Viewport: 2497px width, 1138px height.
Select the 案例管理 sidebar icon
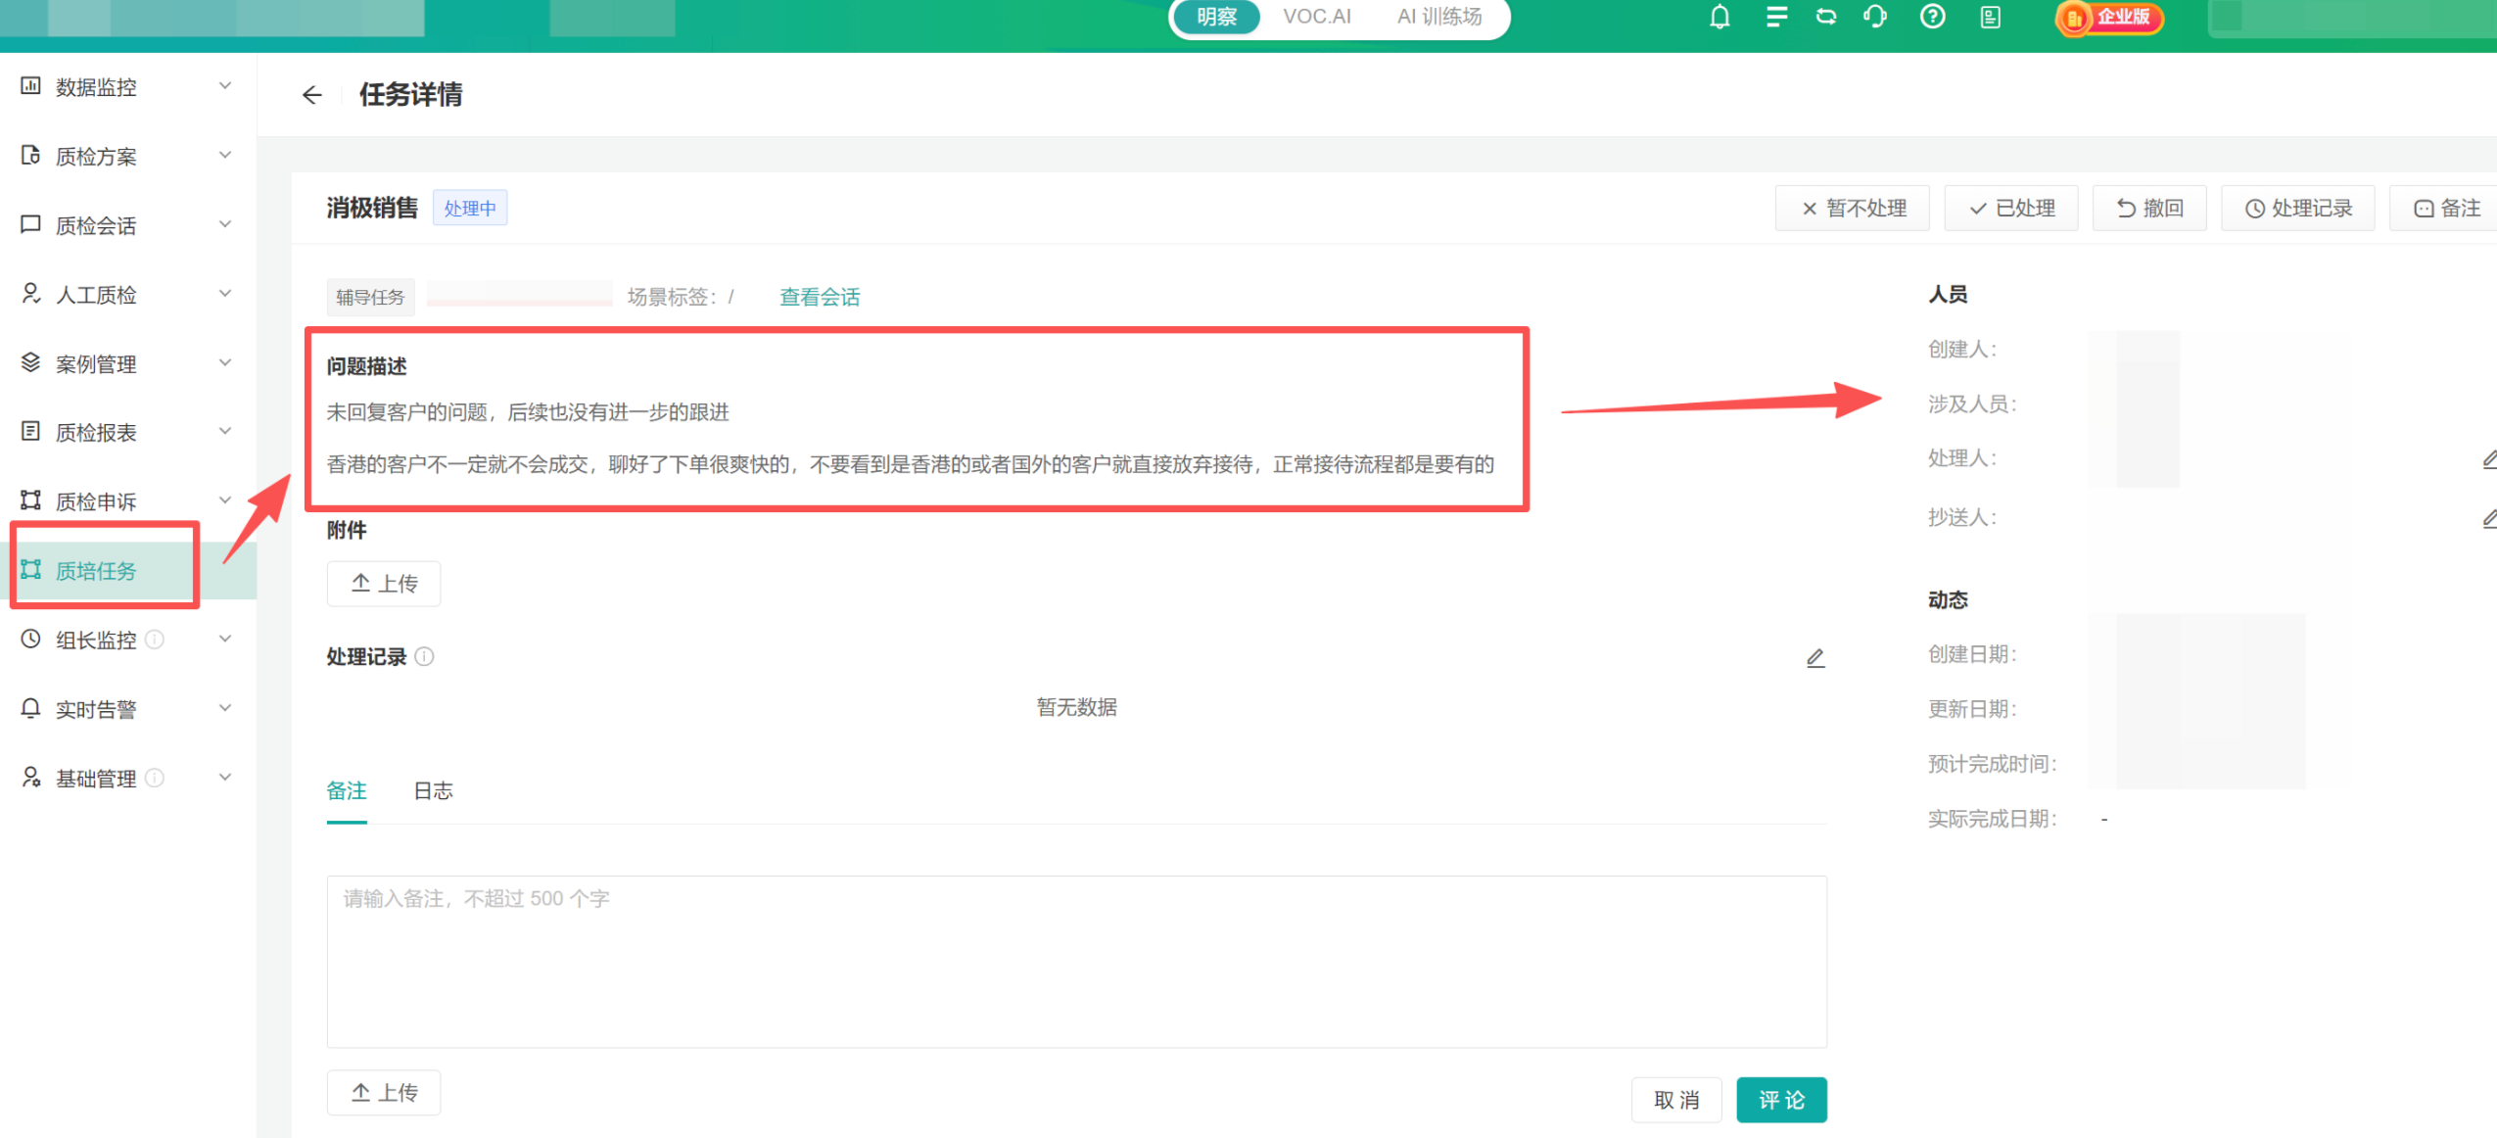tap(30, 362)
